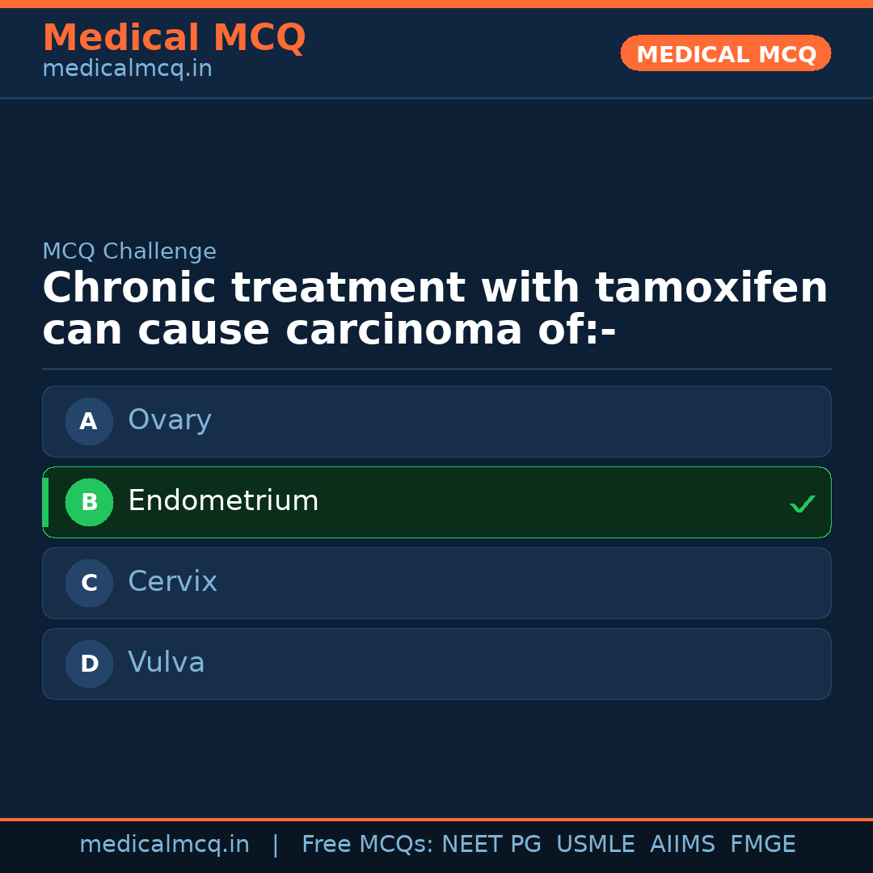Click USMLE in the footer

coord(595,845)
